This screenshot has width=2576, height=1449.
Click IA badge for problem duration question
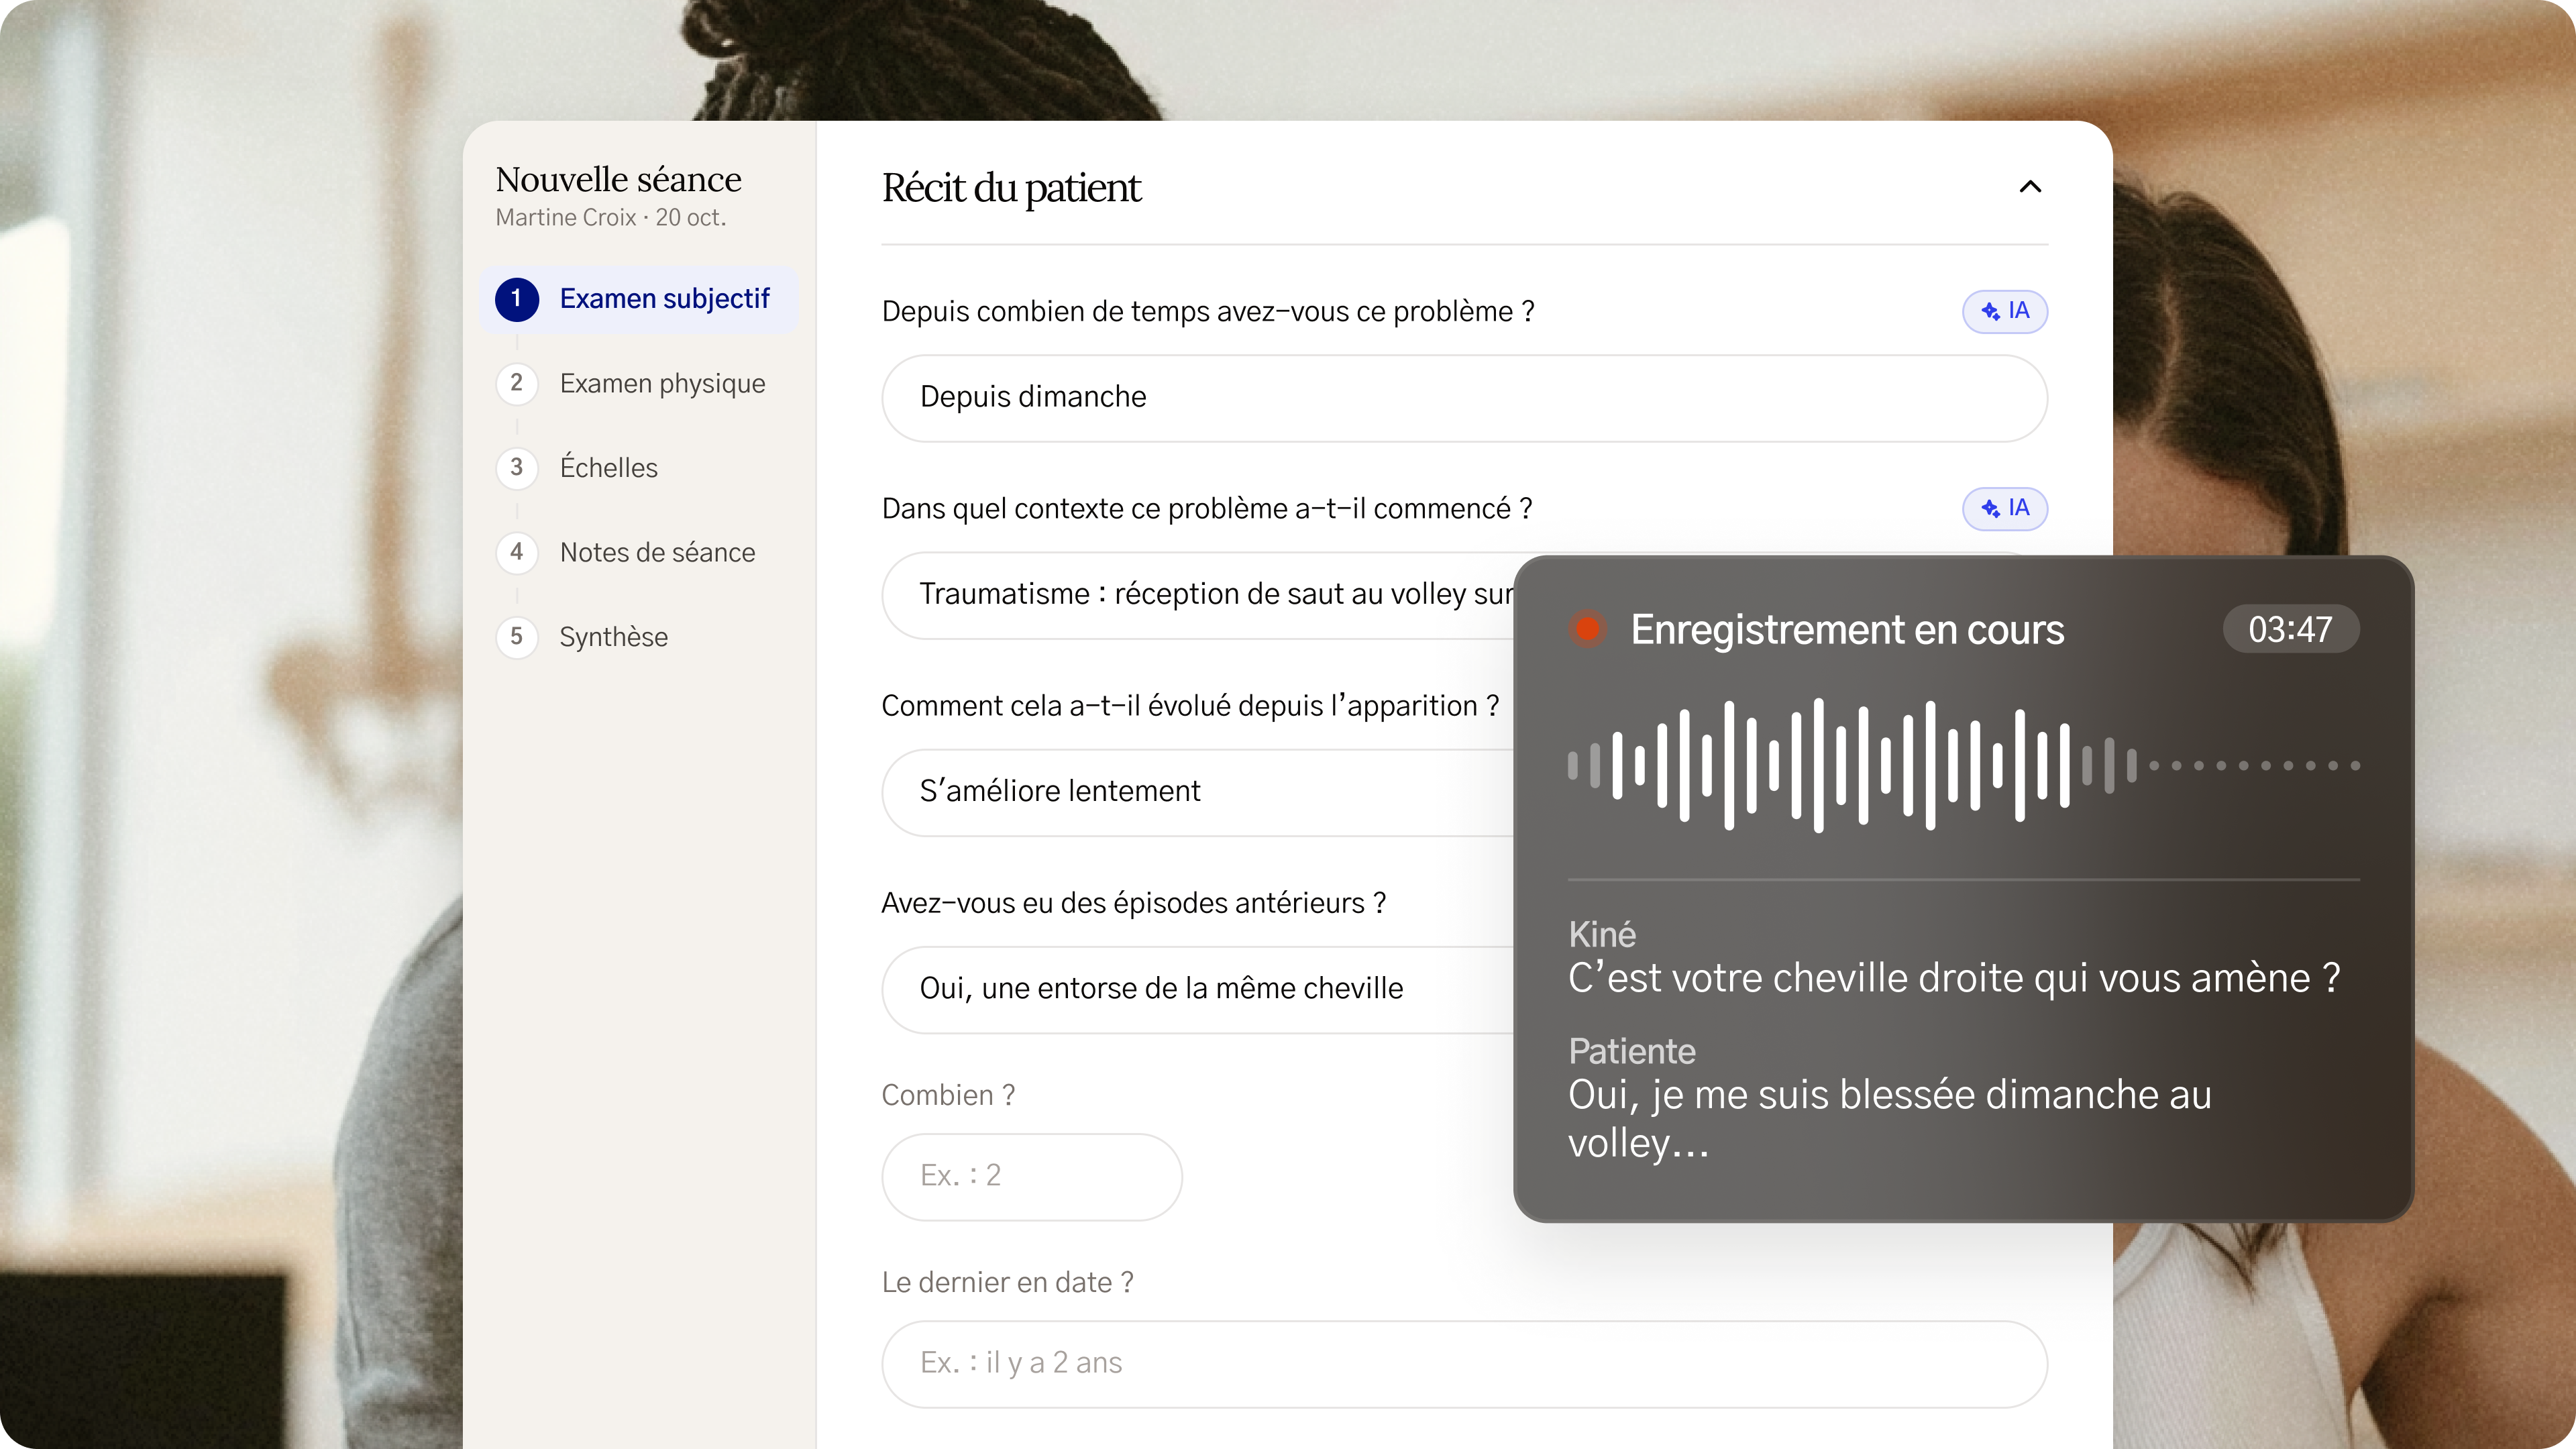click(2004, 311)
